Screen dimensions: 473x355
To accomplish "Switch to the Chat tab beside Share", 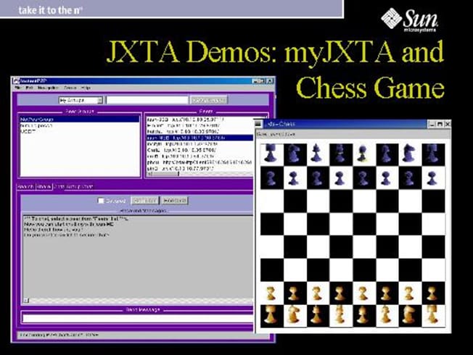I will (x=59, y=187).
